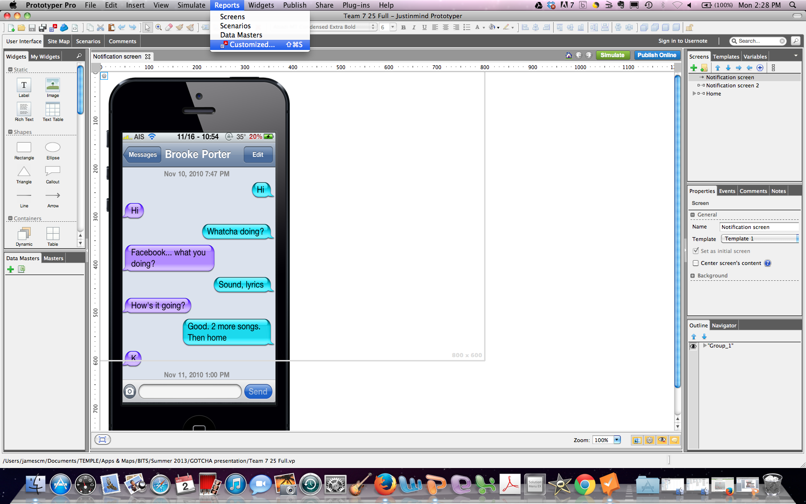The image size is (806, 504).
Task: Click the Save floppy disk icon
Action: [x=32, y=27]
